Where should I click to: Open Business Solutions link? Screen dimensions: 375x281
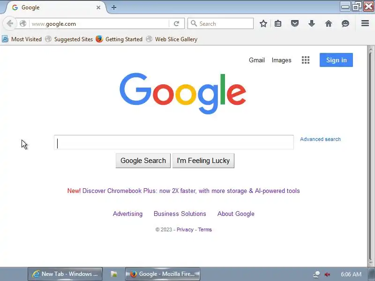pyautogui.click(x=180, y=214)
